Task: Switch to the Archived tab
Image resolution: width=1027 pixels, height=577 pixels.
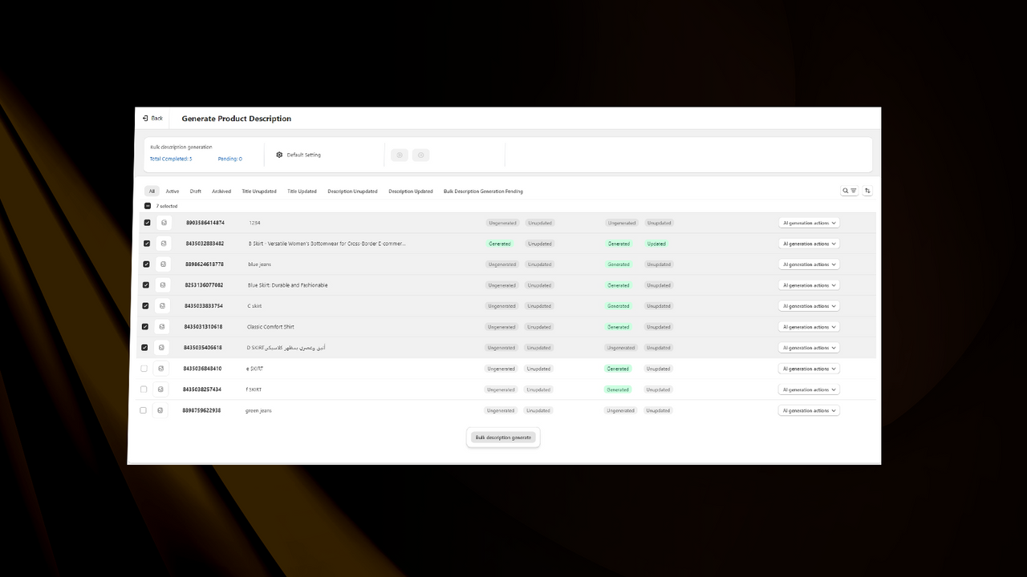Action: pos(221,192)
